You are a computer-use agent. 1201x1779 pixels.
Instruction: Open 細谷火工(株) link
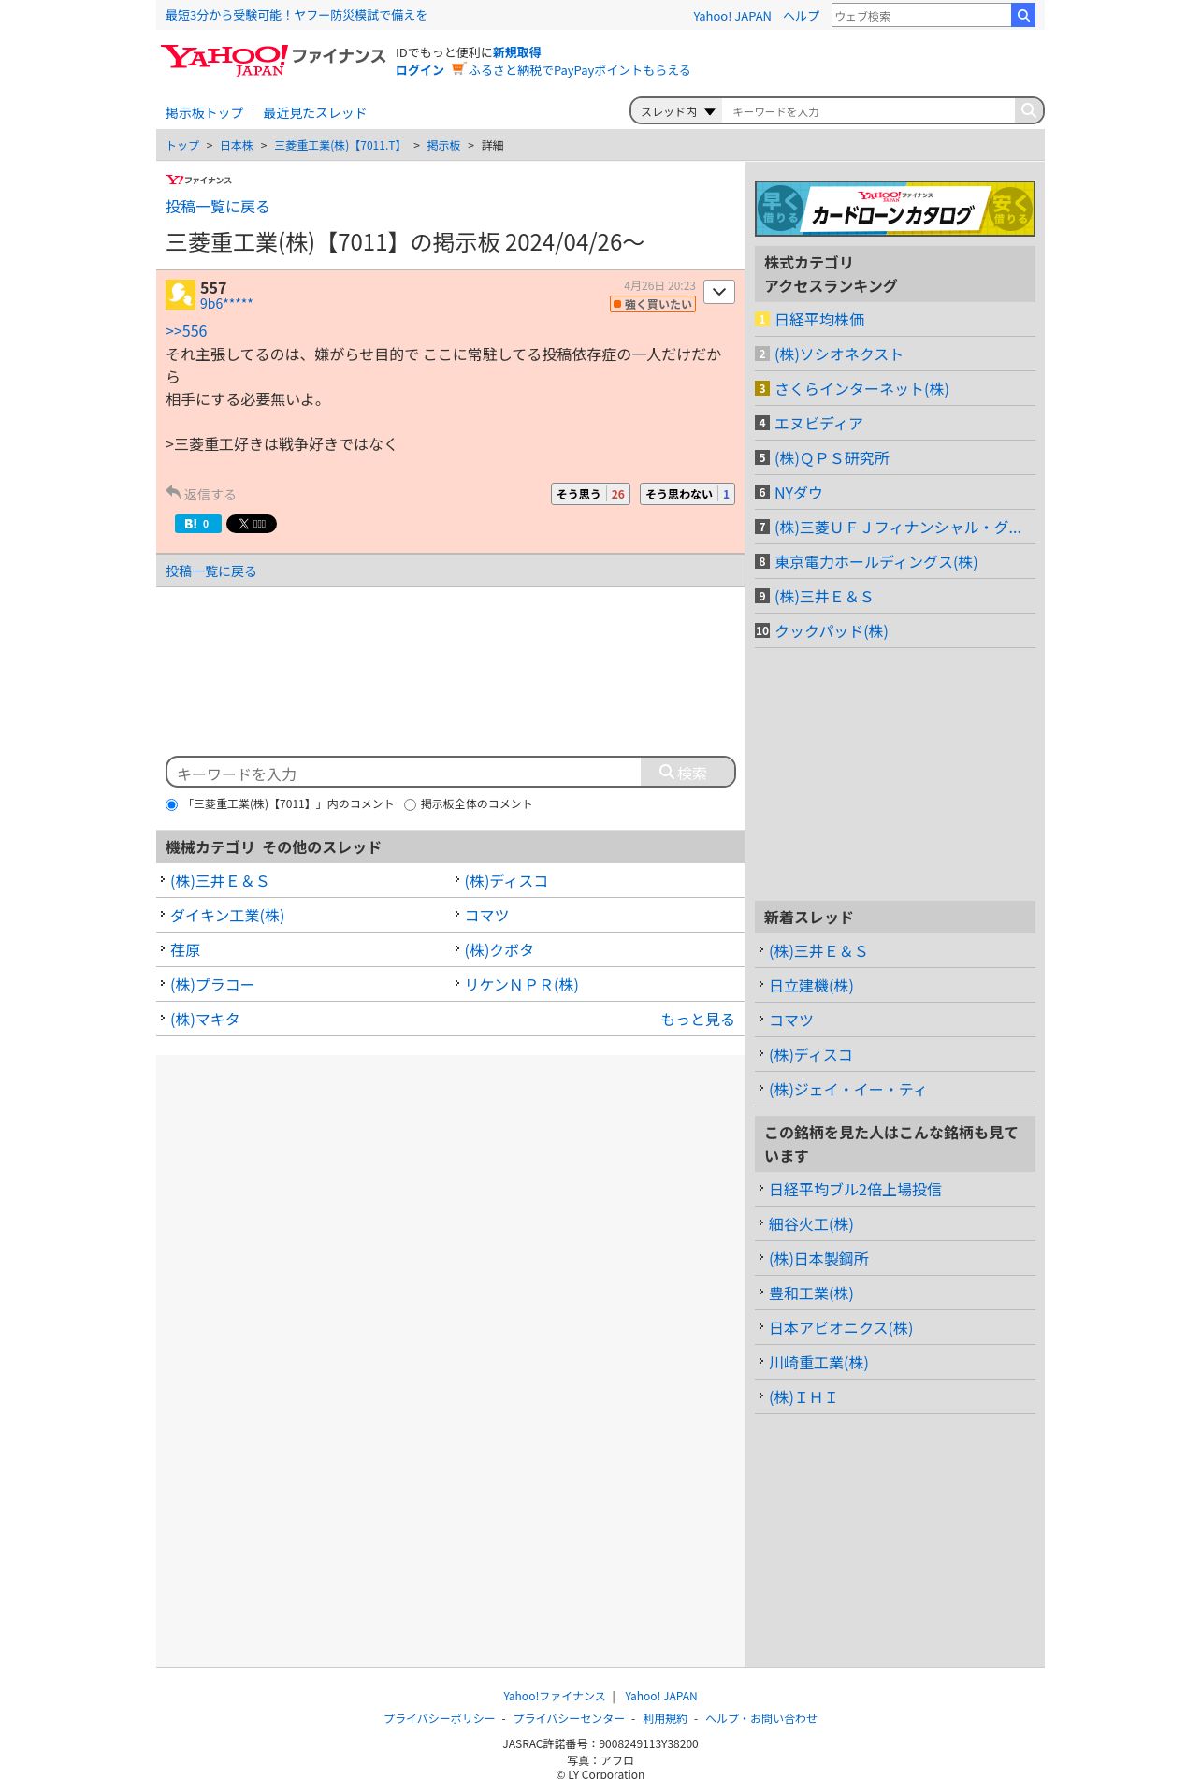[811, 1224]
